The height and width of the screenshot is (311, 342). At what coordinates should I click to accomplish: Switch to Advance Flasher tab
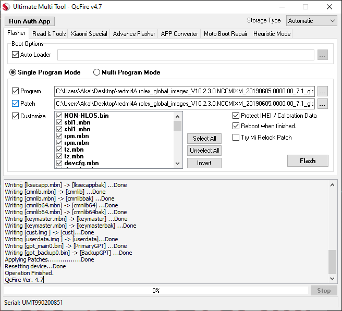[134, 34]
